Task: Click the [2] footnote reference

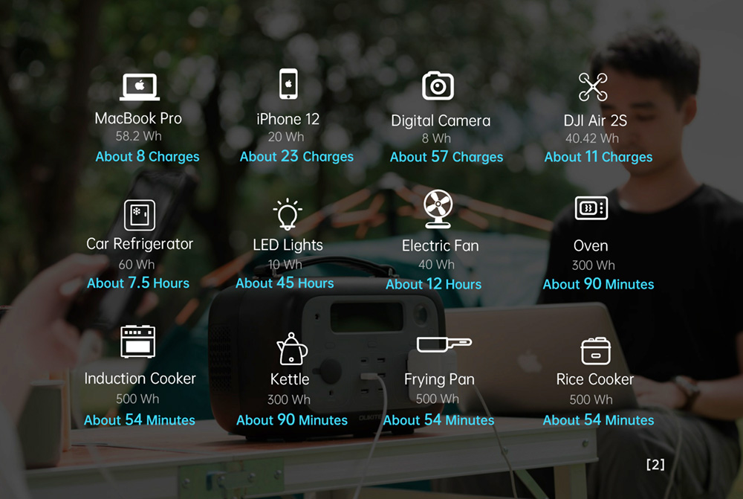Action: click(x=655, y=464)
